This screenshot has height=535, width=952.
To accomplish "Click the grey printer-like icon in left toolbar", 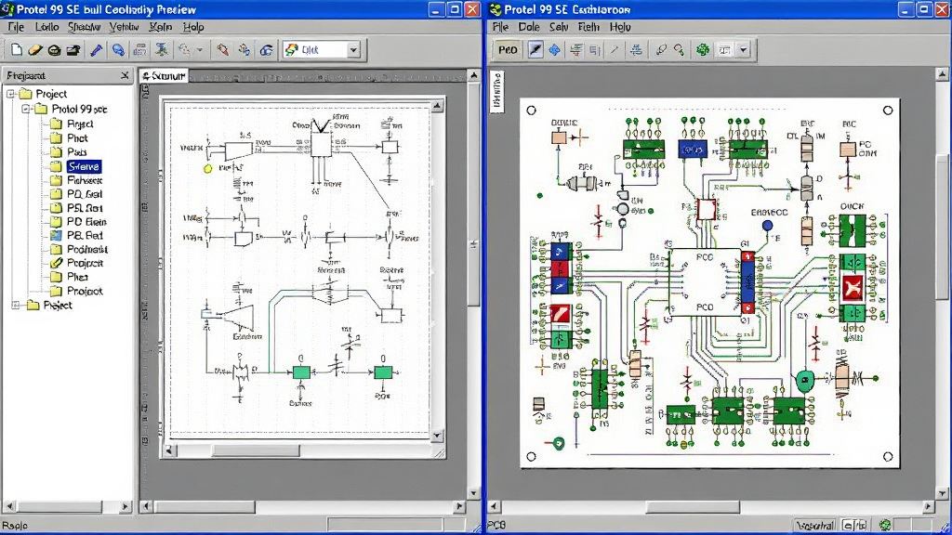I will click(x=140, y=50).
